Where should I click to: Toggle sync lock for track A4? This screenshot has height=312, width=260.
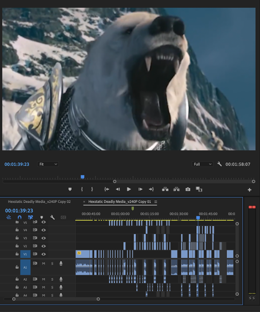[35, 295]
